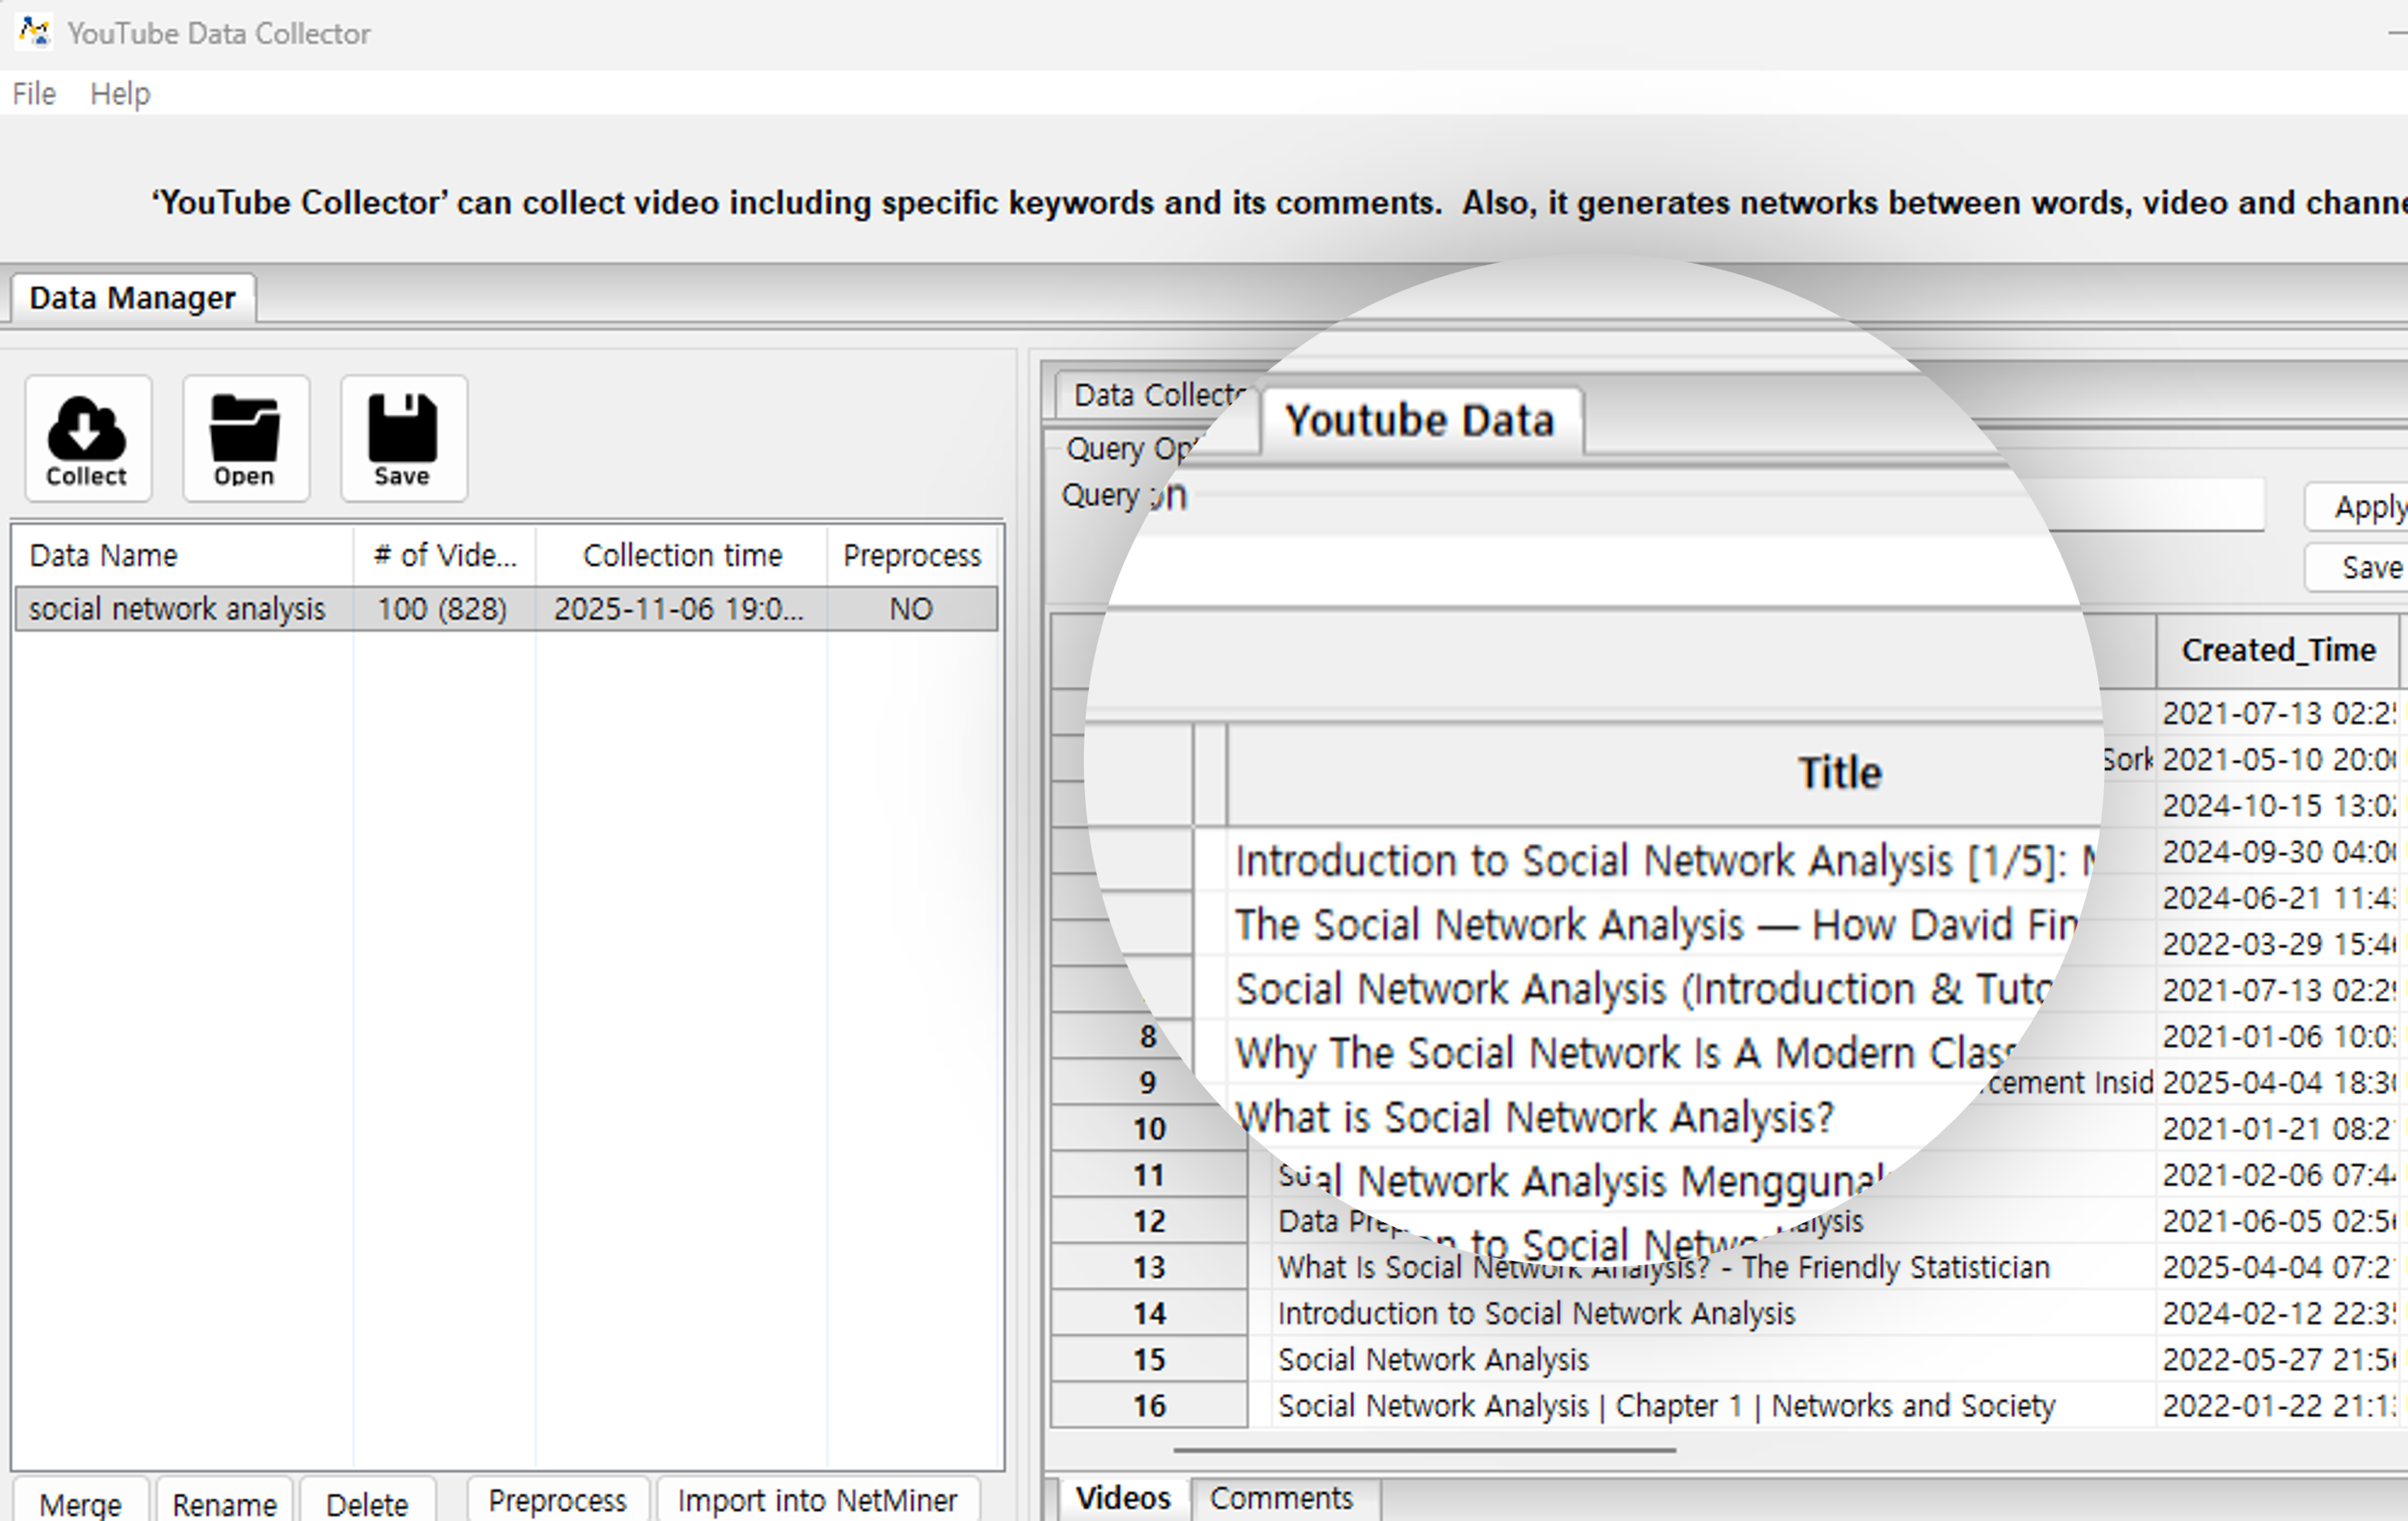Click the 'NO' preprocess status cell
2408x1521 pixels.
(911, 609)
